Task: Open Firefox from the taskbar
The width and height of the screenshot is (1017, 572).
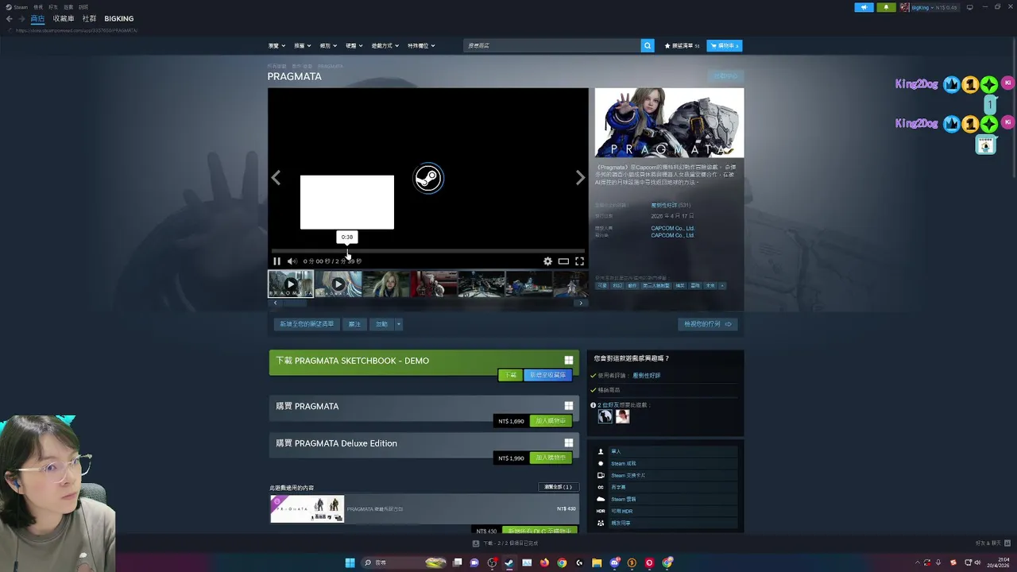Action: (x=544, y=562)
